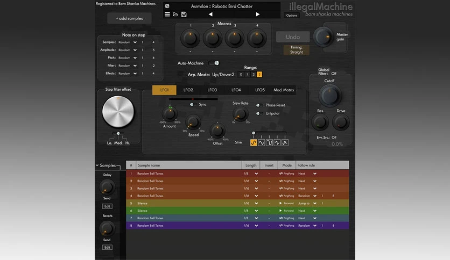
Task: Select the second LFO waveform icon
Action: point(261,142)
